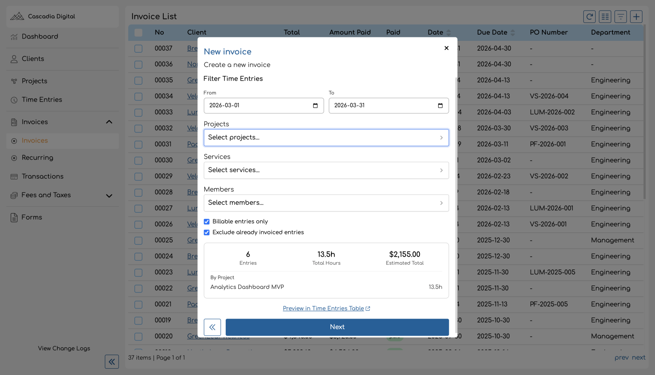Image resolution: width=655 pixels, height=375 pixels.
Task: Click View Change Logs link
Action: click(x=64, y=349)
